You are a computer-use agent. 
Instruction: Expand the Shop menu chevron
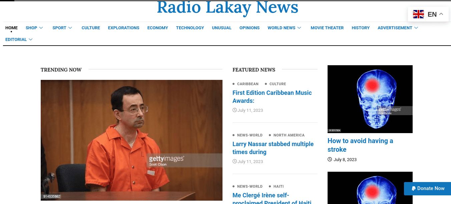[x=41, y=28]
